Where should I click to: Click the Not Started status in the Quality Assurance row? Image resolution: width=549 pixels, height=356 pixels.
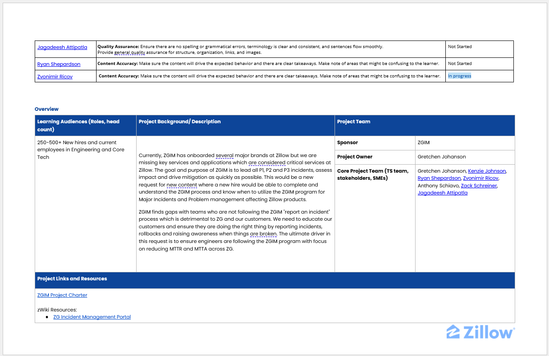click(460, 47)
